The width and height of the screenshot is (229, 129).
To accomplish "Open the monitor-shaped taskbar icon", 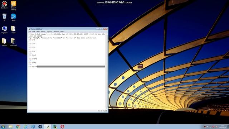I will click(x=33, y=126).
